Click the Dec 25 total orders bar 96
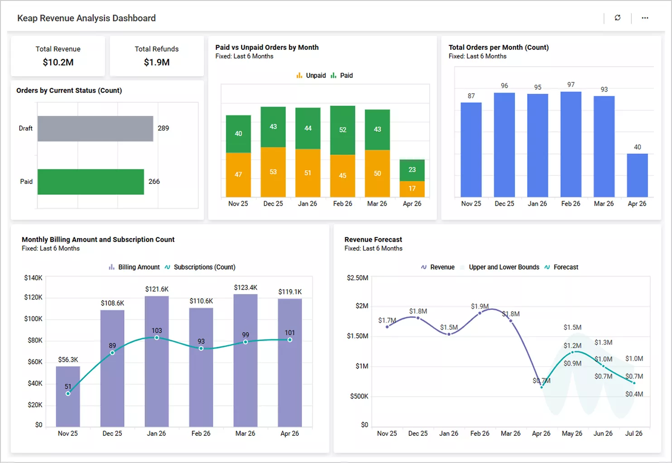The height and width of the screenshot is (463, 672). click(x=504, y=145)
